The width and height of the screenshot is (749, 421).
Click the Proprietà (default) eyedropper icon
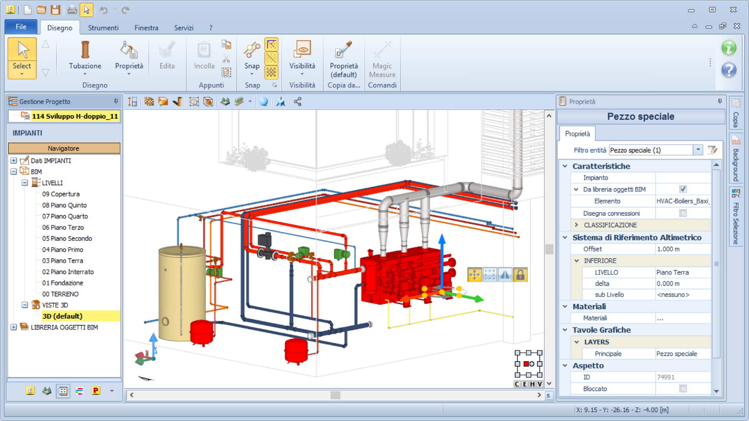pyautogui.click(x=343, y=50)
